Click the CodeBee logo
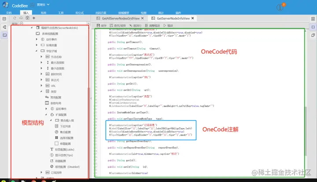This screenshot has width=317, height=182. point(5,5)
